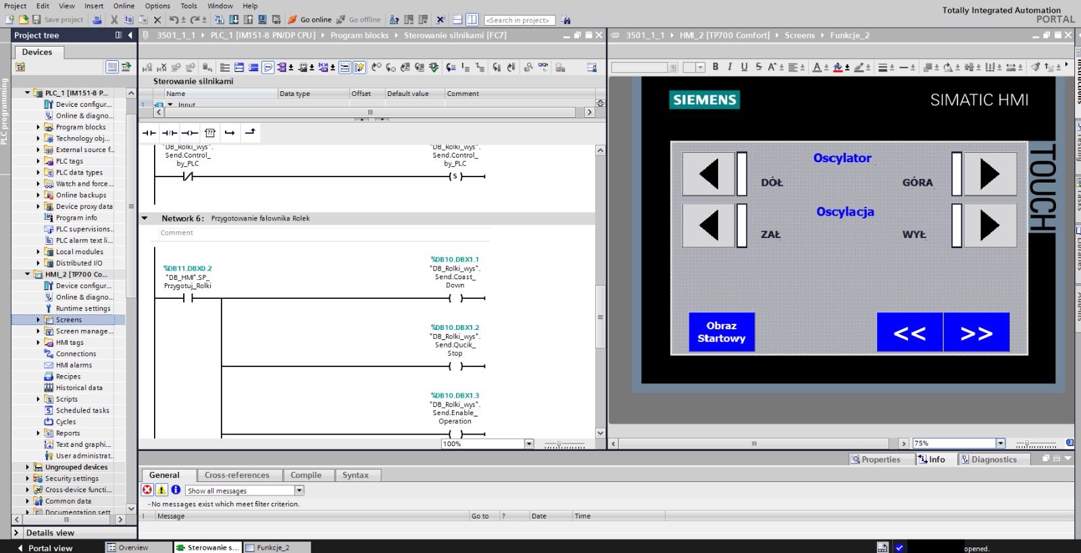Open the Show all messages dropdown
Screen dimensions: 1081x553
[299, 490]
